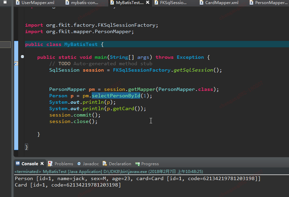Click the import PersonMapper line
The image size is (289, 197).
80,31
